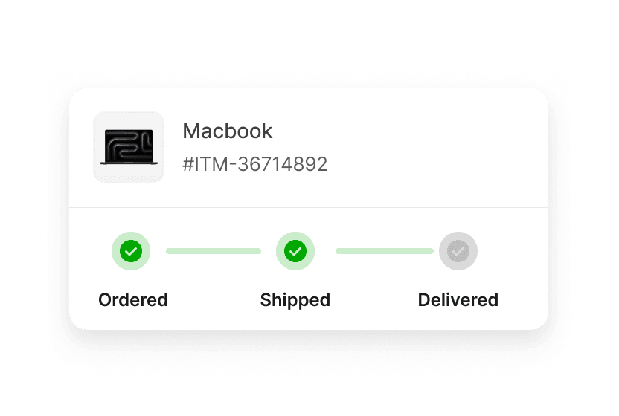Click the horizontal divider under product header
Screen dimensions: 619x416
(x=309, y=207)
